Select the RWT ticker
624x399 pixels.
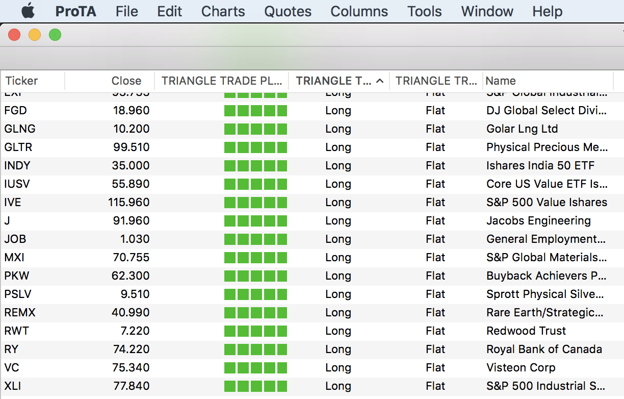pyautogui.click(x=17, y=331)
